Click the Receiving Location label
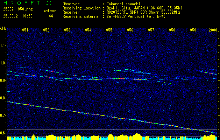220x140 pixels. tap(81, 8)
